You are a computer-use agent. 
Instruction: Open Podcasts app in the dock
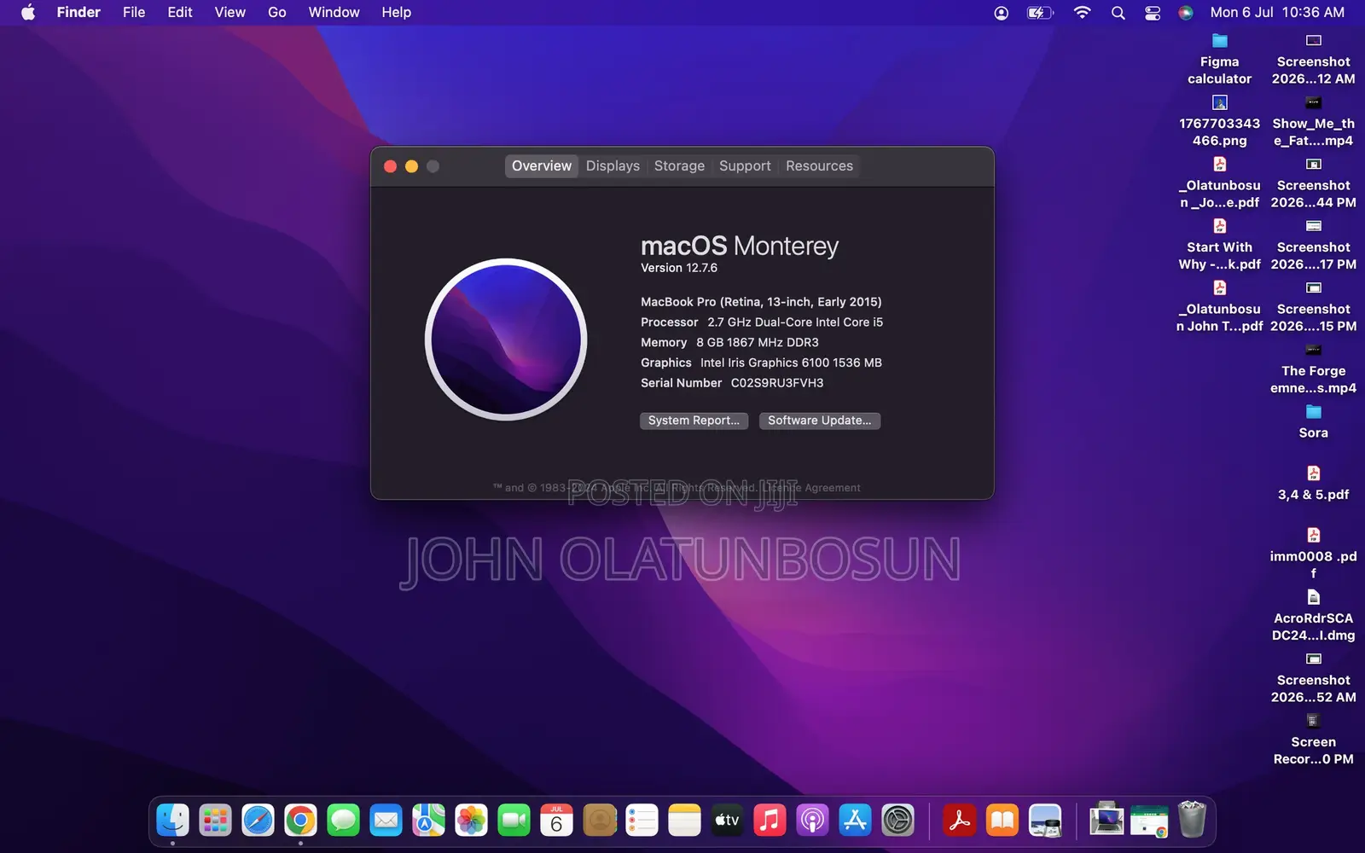click(813, 821)
